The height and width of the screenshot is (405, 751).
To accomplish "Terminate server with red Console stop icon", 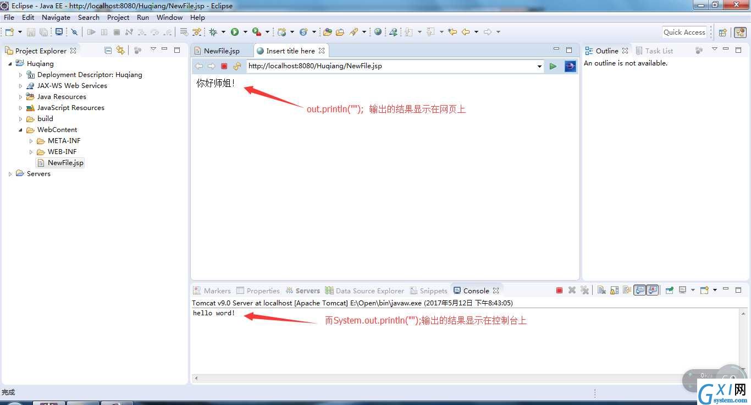I will coord(559,290).
